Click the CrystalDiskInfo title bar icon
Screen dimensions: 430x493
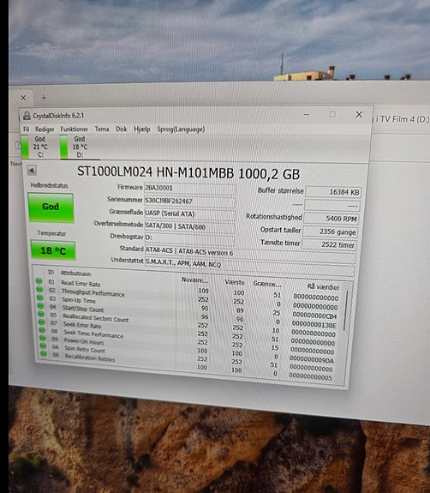pyautogui.click(x=27, y=116)
